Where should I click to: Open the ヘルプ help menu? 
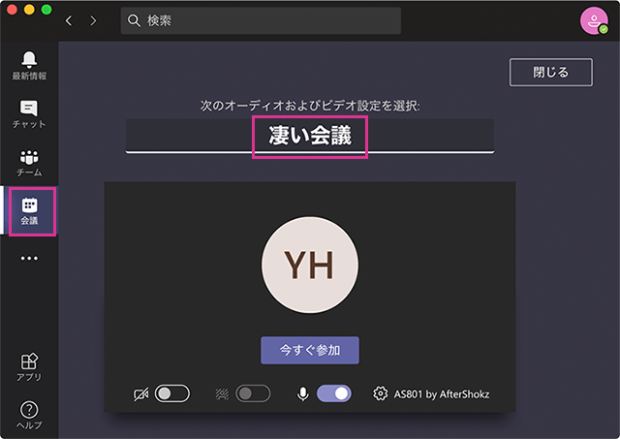[29, 416]
